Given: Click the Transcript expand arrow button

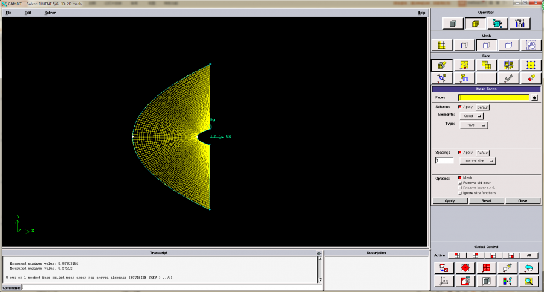Looking at the screenshot, I should [319, 253].
